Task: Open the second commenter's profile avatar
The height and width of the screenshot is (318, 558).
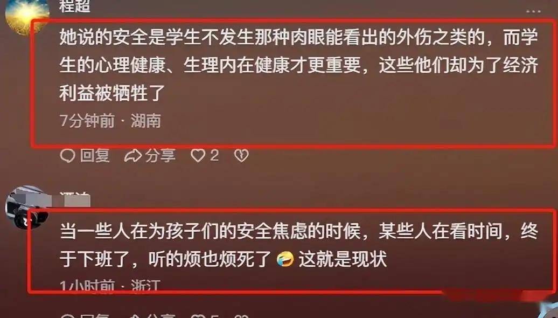Action: [26, 206]
